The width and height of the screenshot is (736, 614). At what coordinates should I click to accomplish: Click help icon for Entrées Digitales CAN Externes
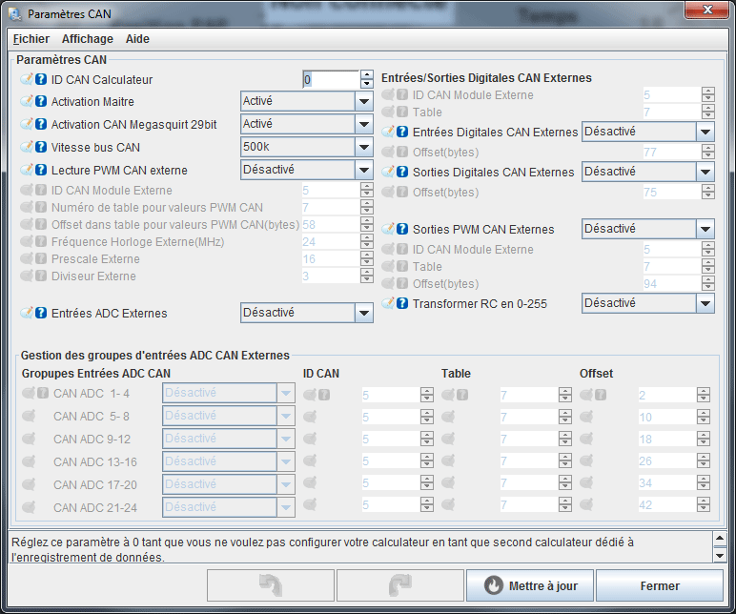[402, 133]
